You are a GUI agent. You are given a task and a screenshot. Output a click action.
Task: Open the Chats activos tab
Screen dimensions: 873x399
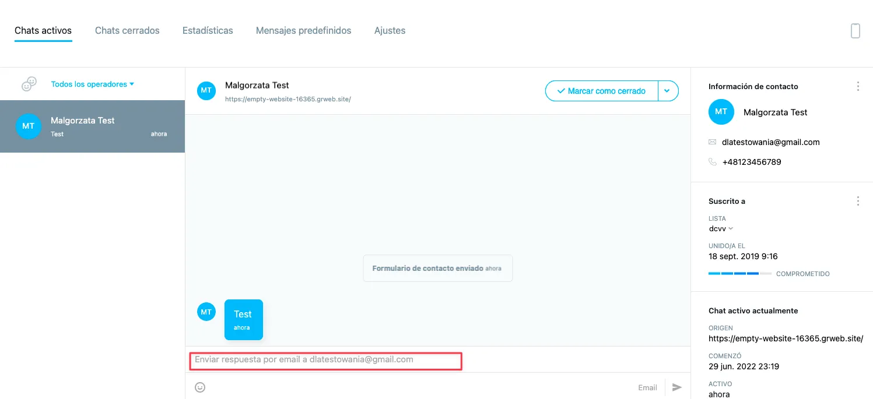pyautogui.click(x=43, y=30)
